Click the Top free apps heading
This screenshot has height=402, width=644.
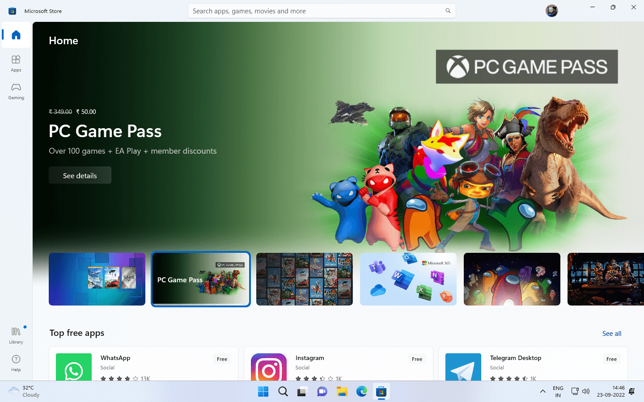tap(77, 333)
